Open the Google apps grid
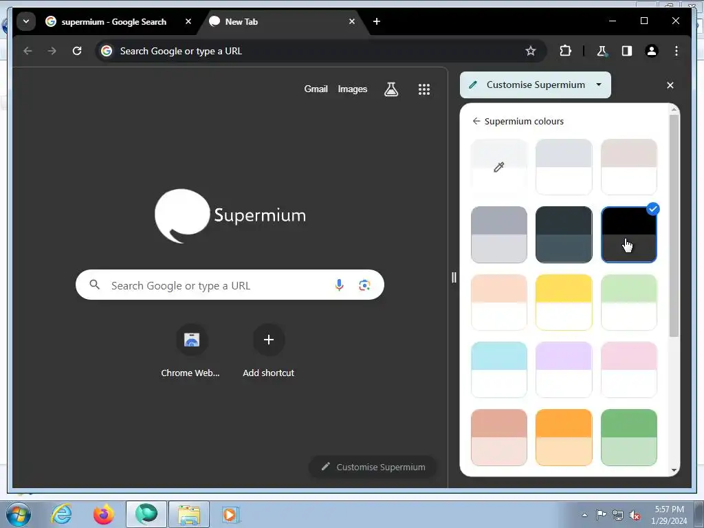 [x=423, y=89]
